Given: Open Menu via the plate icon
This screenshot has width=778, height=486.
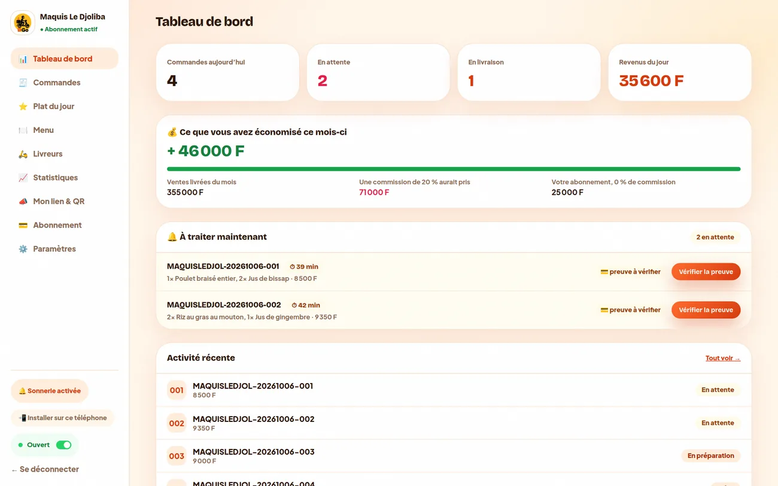Looking at the screenshot, I should pos(23,130).
